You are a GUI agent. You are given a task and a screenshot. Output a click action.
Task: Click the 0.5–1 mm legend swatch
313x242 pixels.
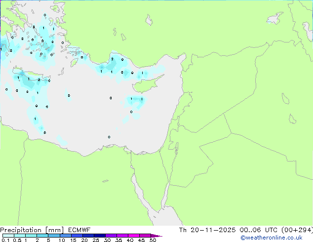20,236
